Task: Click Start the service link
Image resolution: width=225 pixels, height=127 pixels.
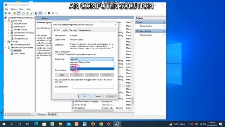Action: (38, 28)
